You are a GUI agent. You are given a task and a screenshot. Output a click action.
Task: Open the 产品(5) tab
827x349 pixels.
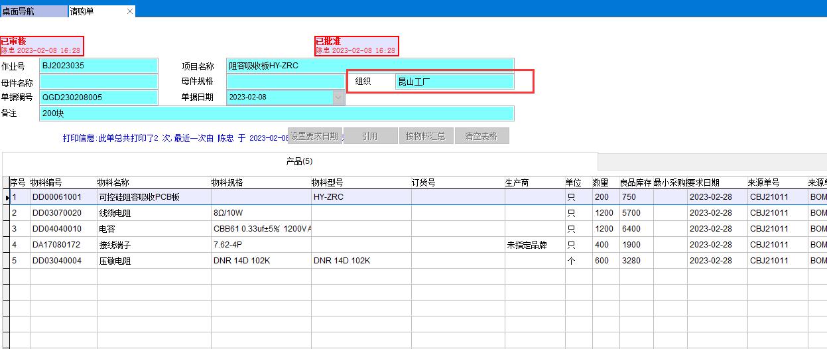[x=299, y=161]
